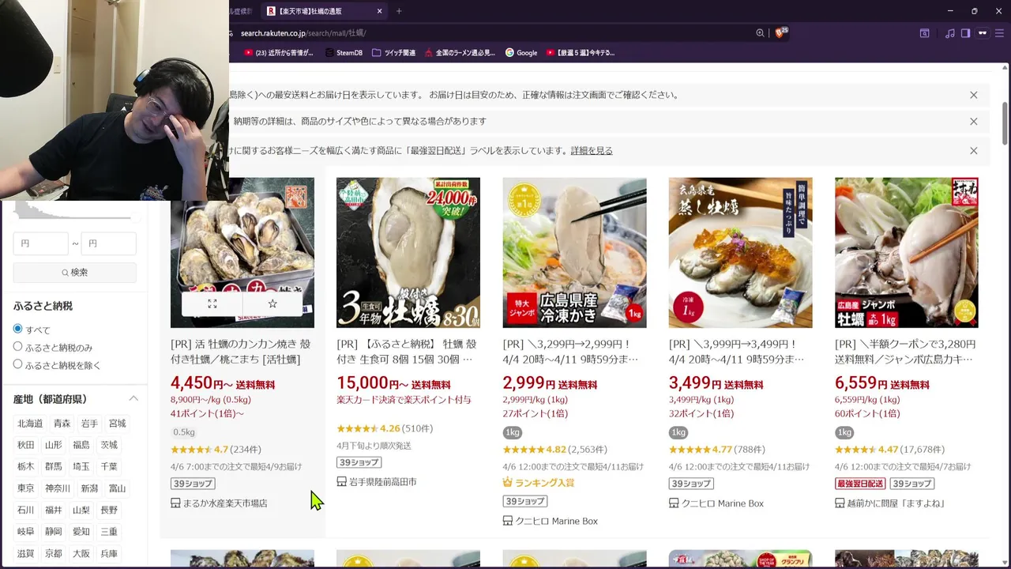Close the 楽天市場 牡蠣の通販 browser tab

click(379, 11)
